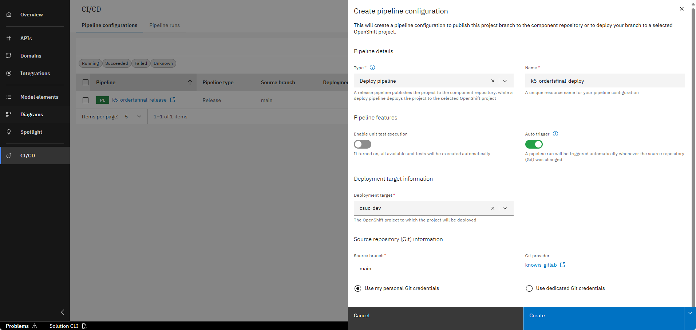
Task: Open the Overview page from the sidebar
Action: pyautogui.click(x=31, y=15)
